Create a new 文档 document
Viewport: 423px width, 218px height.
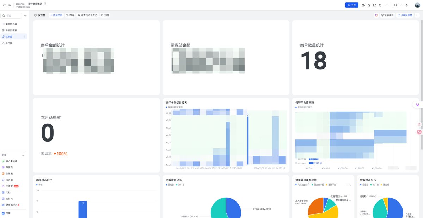coord(6,192)
